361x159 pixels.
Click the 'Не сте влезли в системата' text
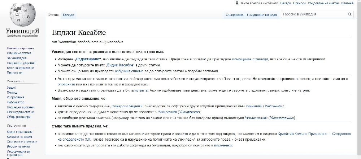[259, 3]
